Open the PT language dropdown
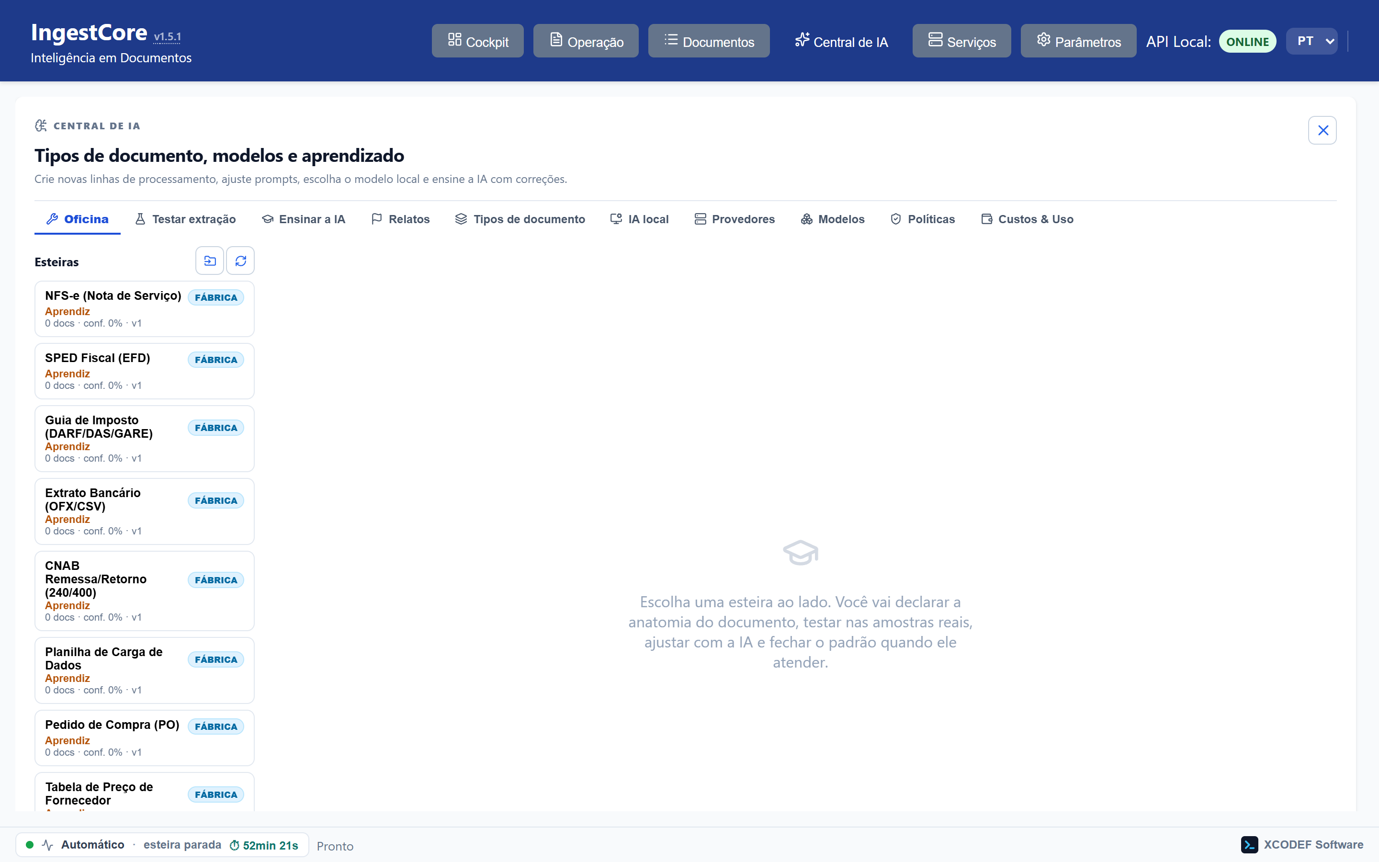Viewport: 1379px width, 862px height. [1312, 41]
